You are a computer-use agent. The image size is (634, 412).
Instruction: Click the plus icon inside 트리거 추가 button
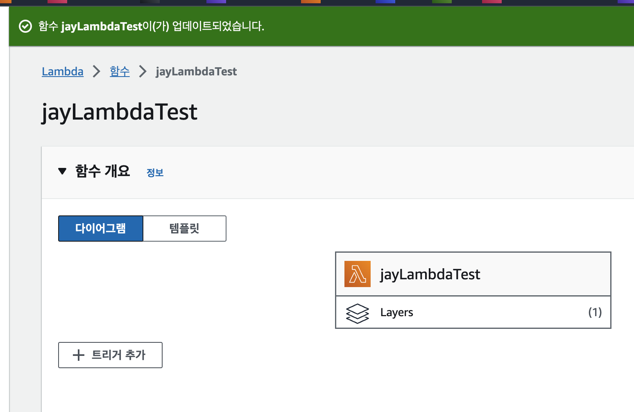point(78,355)
